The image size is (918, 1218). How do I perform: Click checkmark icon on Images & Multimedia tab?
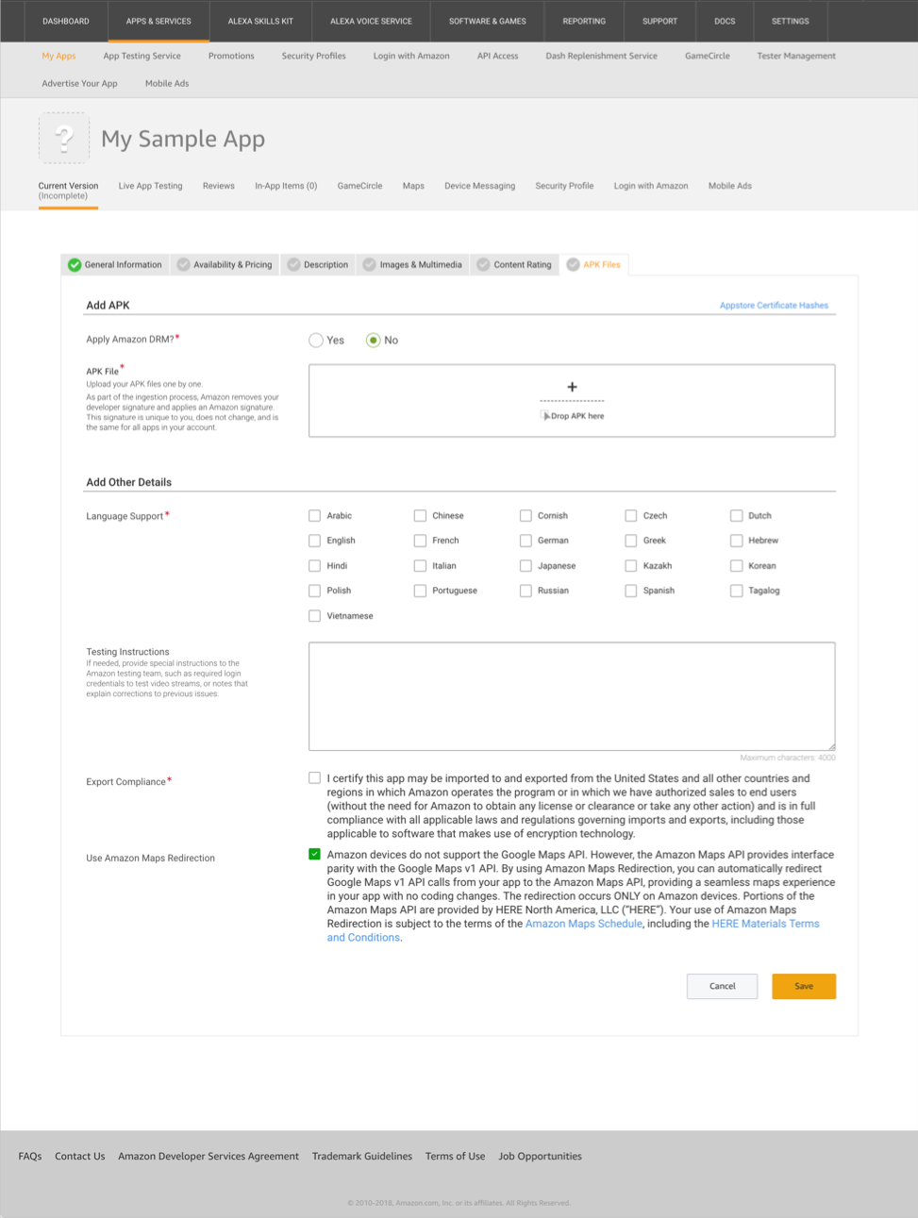click(x=370, y=265)
